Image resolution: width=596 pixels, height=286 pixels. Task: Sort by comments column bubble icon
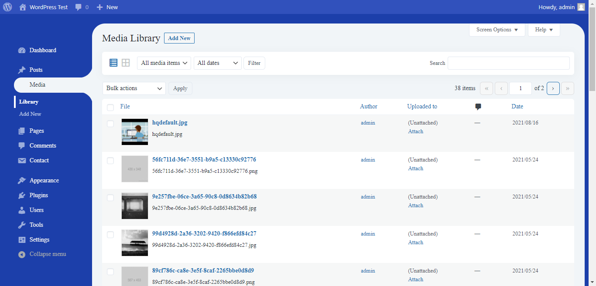click(x=478, y=107)
